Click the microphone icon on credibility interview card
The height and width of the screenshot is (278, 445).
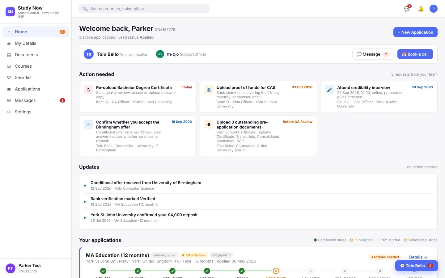(x=329, y=90)
